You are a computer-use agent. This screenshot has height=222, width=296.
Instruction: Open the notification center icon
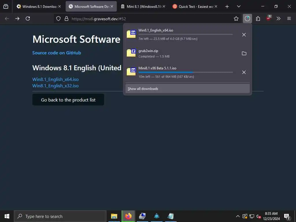pos(287,217)
